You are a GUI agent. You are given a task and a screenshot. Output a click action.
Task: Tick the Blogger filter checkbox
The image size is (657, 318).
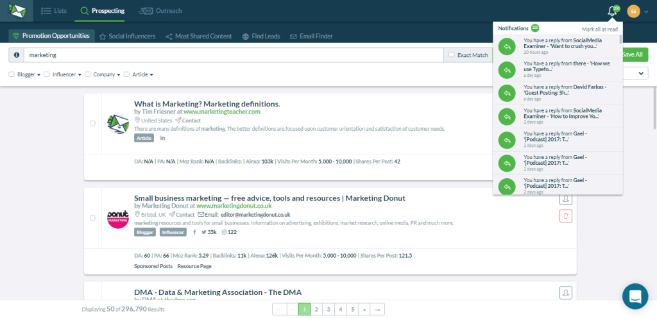point(12,74)
